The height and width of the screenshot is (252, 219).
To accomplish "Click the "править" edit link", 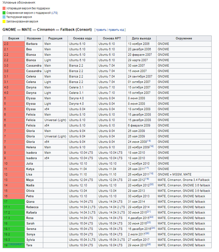I will pos(101,30).
